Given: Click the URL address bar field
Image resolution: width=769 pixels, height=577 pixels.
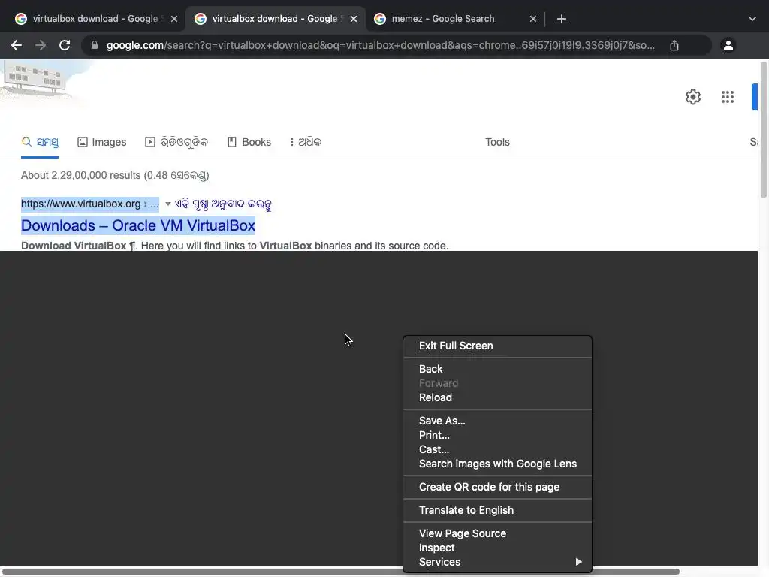Looking at the screenshot, I should [380, 45].
